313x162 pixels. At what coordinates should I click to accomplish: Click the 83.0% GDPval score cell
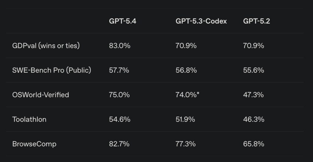tap(120, 46)
